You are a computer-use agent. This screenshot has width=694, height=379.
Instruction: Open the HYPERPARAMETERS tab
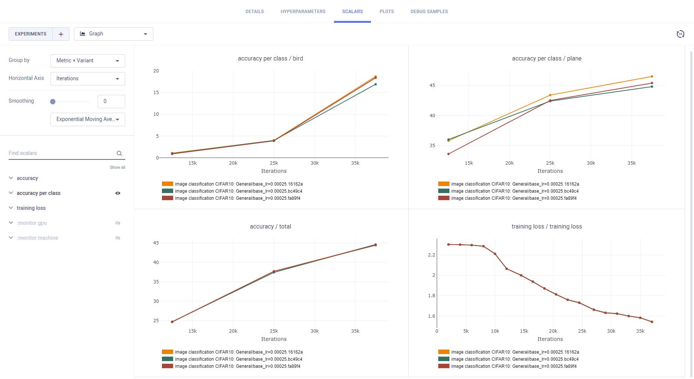click(303, 11)
